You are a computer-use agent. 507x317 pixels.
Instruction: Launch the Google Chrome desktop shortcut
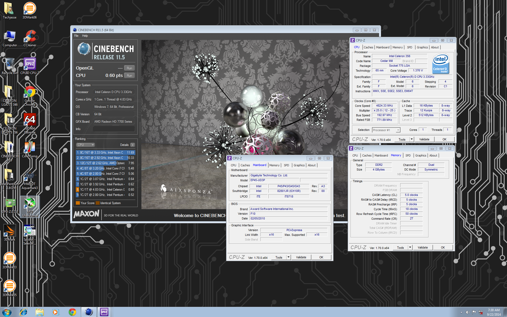pos(30,96)
